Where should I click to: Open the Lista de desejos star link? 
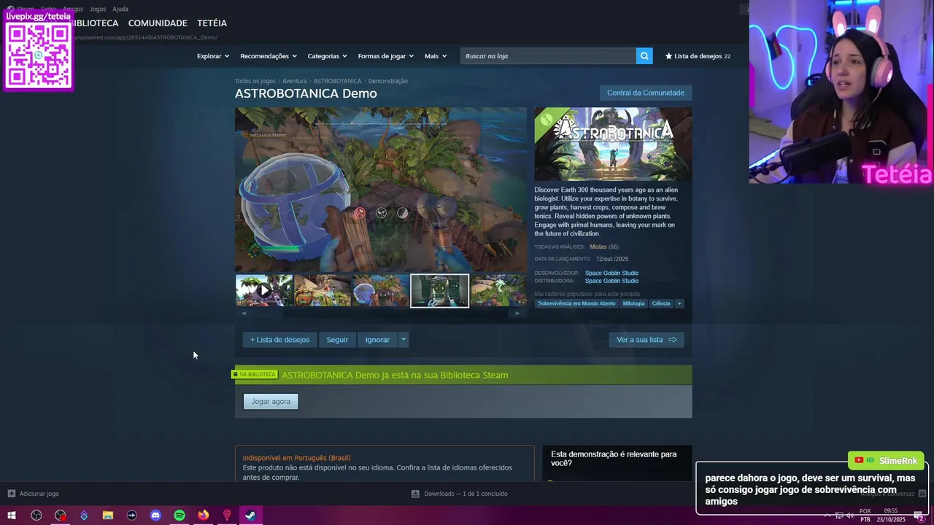[698, 56]
